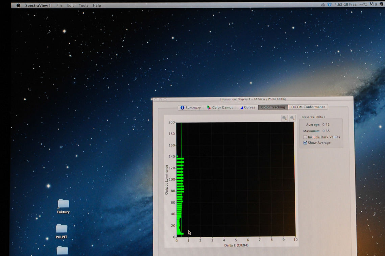This screenshot has height=256, width=385.
Task: Click inside the black color tracking graph
Action: [236, 179]
